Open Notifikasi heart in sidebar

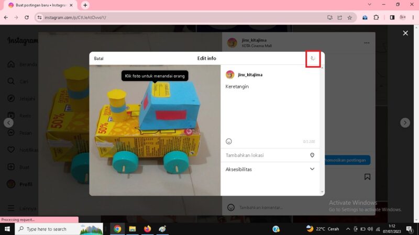pyautogui.click(x=23, y=150)
